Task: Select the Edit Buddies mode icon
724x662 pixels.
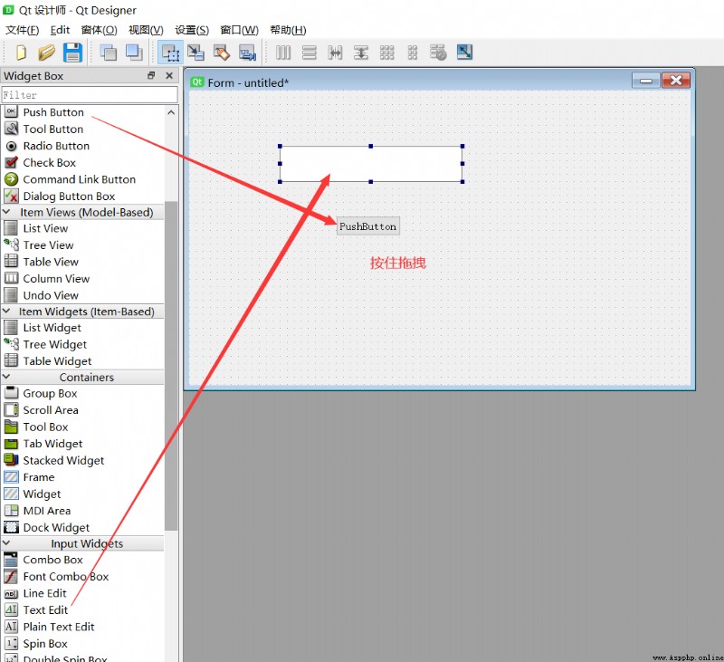Action: tap(222, 53)
